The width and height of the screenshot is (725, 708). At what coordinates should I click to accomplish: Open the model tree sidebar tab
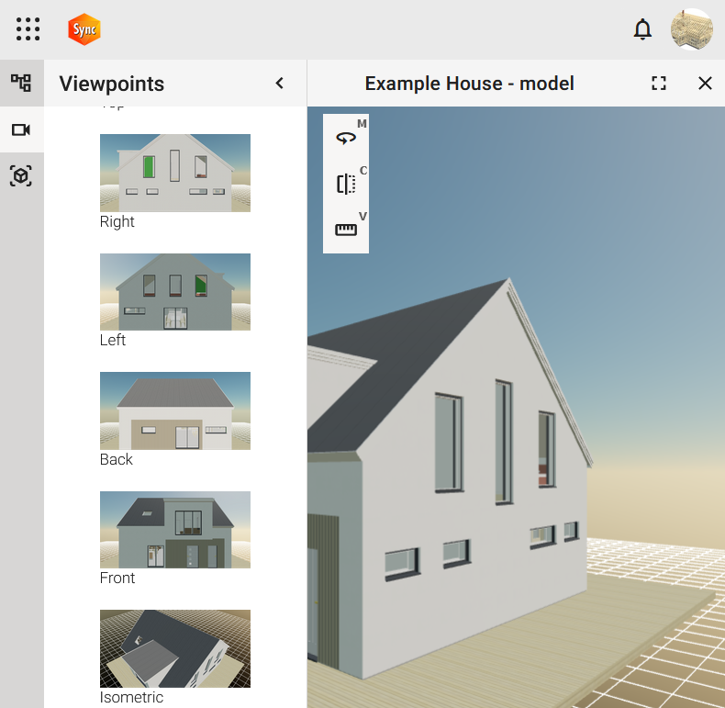(x=21, y=83)
